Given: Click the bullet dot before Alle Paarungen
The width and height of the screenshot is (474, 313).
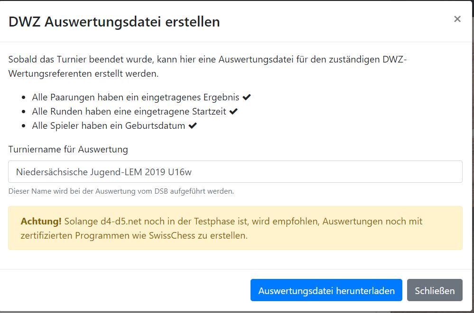Looking at the screenshot, I should 24,98.
